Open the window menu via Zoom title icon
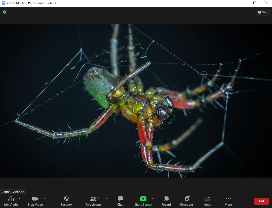The height and width of the screenshot is (208, 272). 3,3
